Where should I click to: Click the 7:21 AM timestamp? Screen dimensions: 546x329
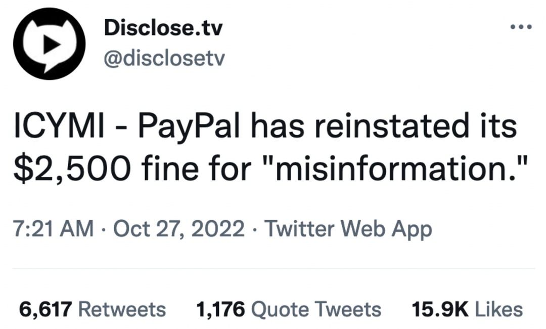click(54, 229)
